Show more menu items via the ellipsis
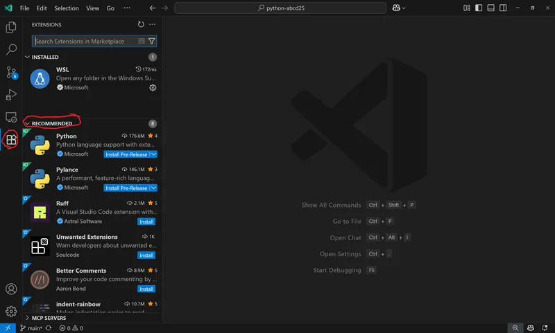The height and width of the screenshot is (333, 555). click(127, 8)
